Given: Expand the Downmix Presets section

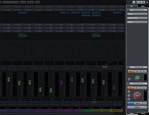Looking at the screenshot, I should click(x=137, y=18).
